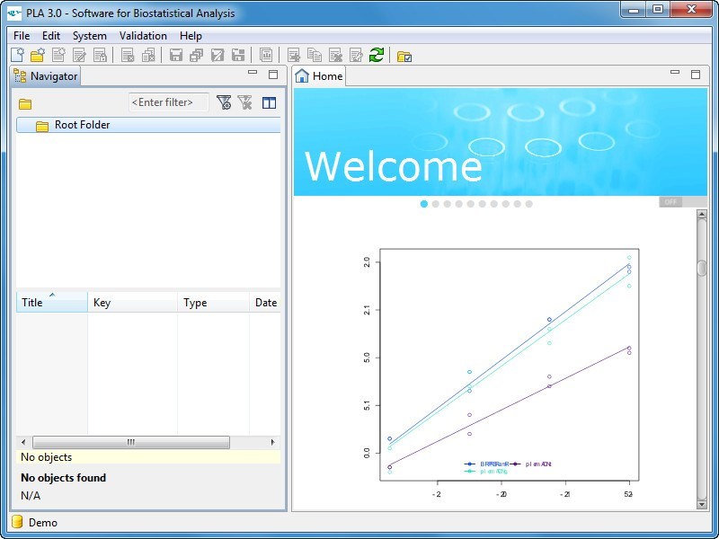Click the 'No objects' status row

(148, 457)
